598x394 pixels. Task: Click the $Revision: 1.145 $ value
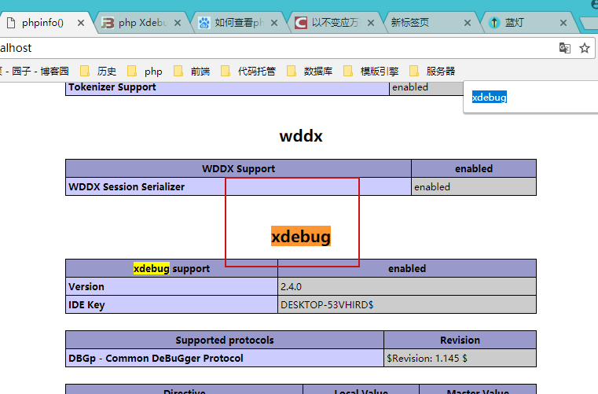click(x=460, y=358)
